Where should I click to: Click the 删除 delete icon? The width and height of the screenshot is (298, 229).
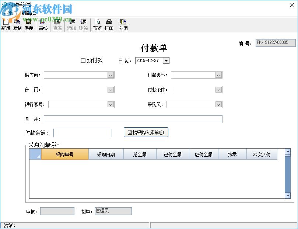[83, 24]
